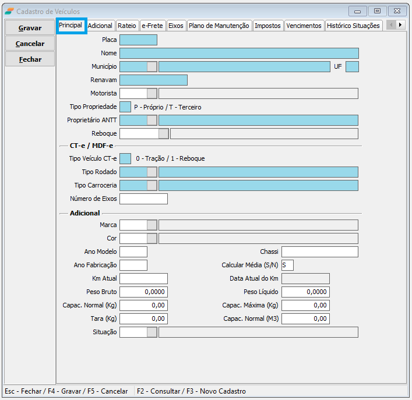The image size is (412, 400).
Task: Click the Calcular Média (S/N) field
Action: (x=287, y=265)
